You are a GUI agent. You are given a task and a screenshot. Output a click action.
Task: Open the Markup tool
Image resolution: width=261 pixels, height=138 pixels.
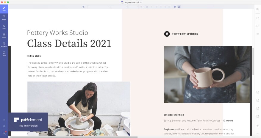tap(4, 45)
